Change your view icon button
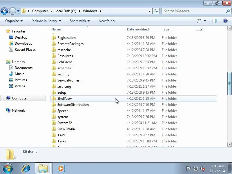 [x=199, y=21]
